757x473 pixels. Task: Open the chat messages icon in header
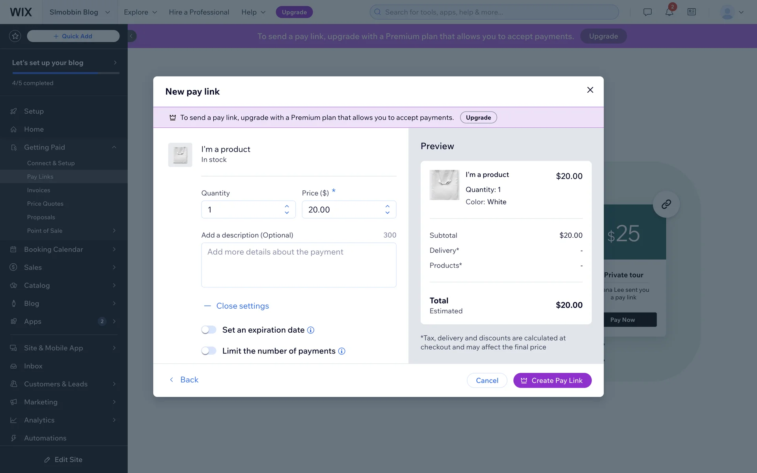click(x=647, y=12)
